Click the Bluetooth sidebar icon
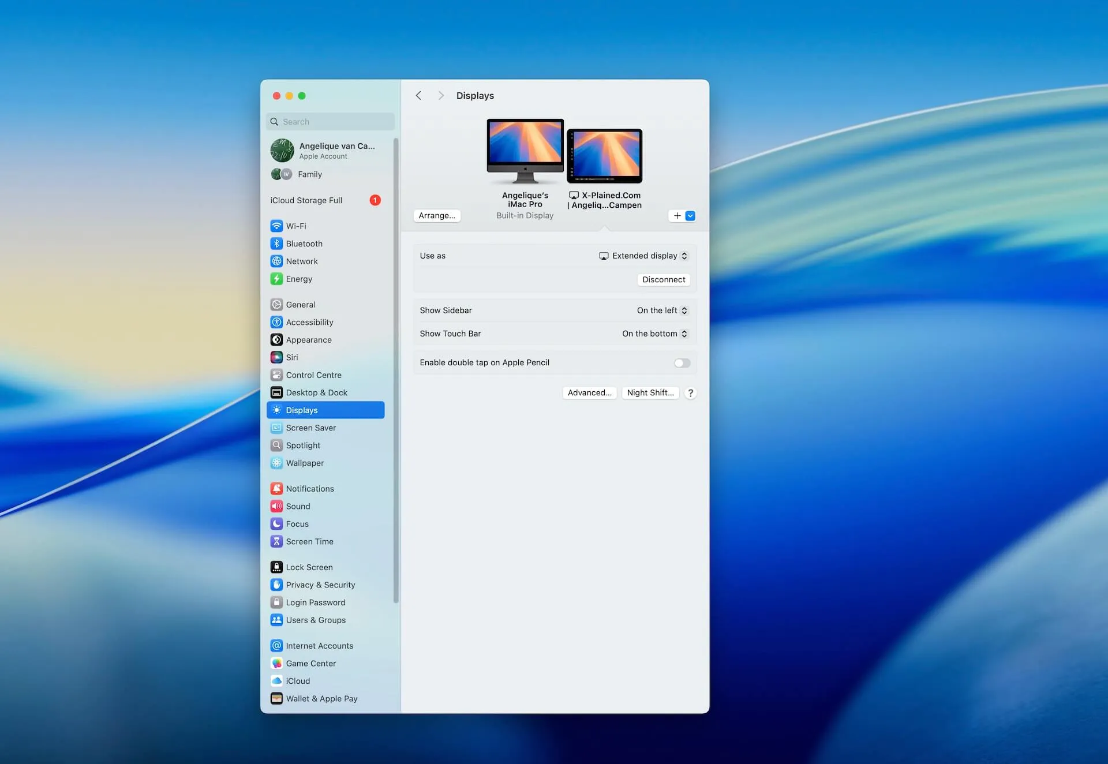Screen dimensions: 1108x764 point(276,244)
